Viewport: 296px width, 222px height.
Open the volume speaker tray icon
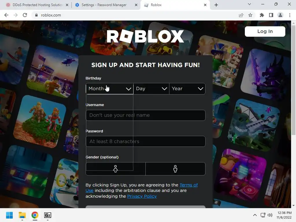click(x=270, y=215)
